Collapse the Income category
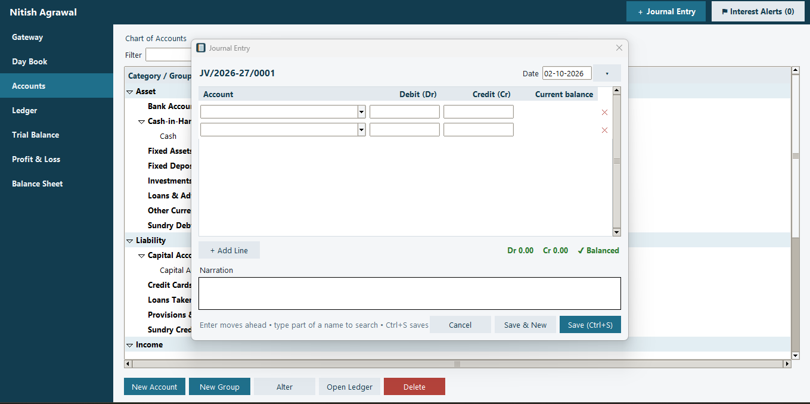The width and height of the screenshot is (810, 404). 130,345
